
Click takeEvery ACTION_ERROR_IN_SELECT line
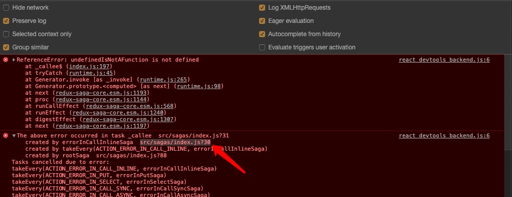point(99,182)
